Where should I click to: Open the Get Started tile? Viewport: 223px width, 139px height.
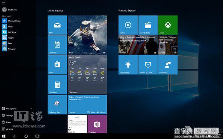[128, 65]
